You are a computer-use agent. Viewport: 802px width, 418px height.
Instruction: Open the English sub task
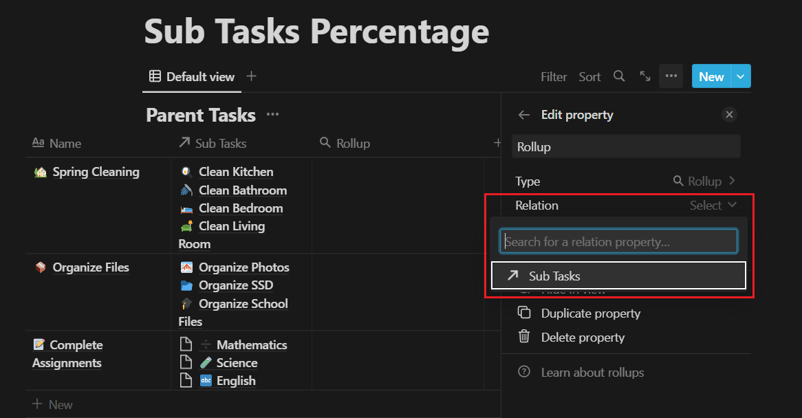click(x=236, y=381)
